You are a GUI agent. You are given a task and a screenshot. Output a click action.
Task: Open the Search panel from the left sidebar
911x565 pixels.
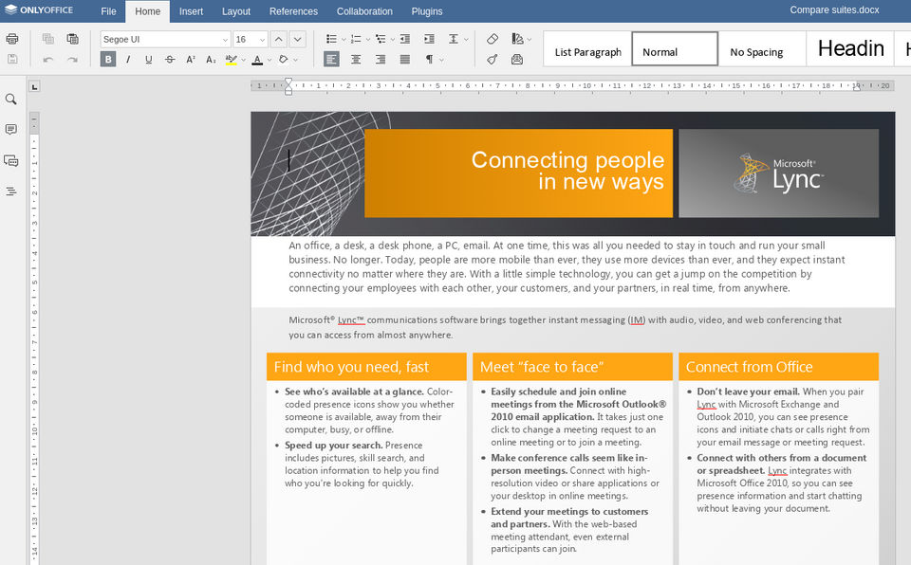pos(11,100)
